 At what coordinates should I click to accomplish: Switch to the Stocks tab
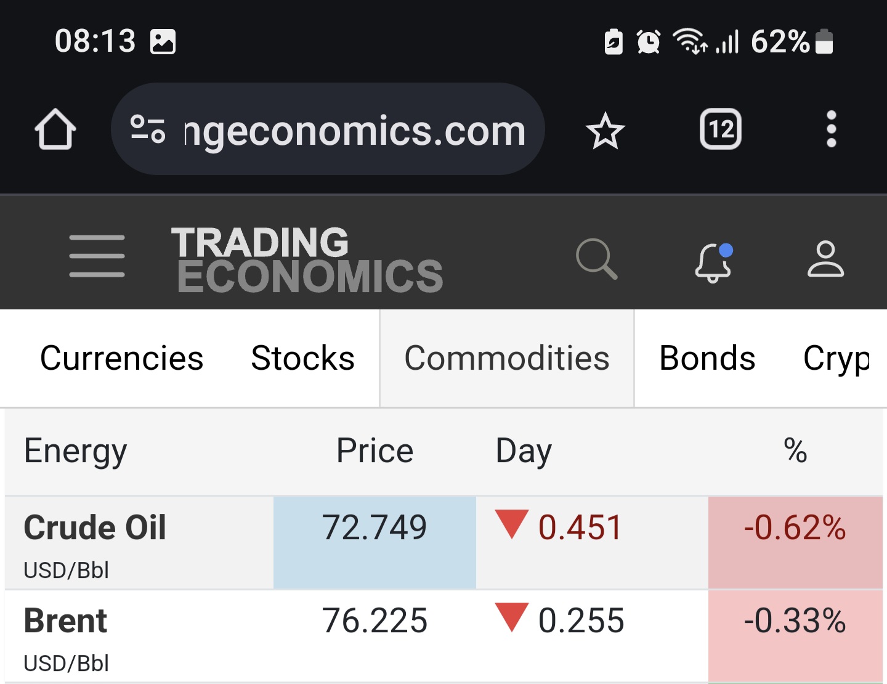302,358
